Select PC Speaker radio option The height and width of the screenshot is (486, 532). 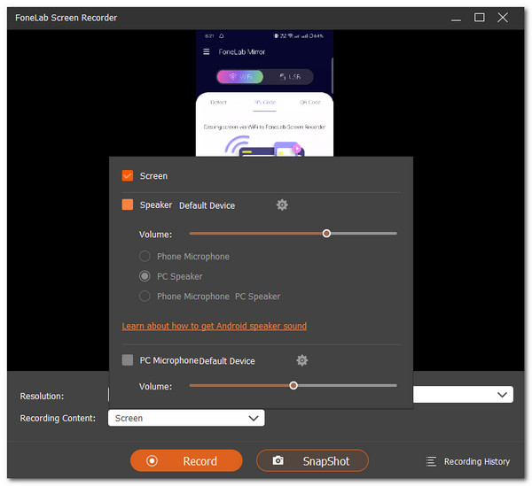145,276
